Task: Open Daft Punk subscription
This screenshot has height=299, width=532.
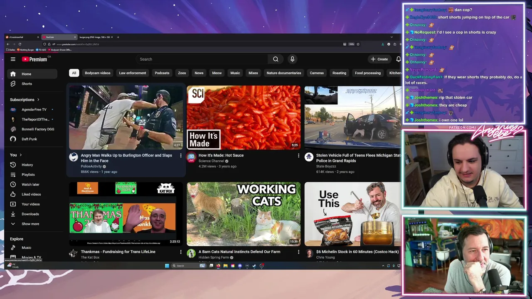Action: tap(32, 139)
